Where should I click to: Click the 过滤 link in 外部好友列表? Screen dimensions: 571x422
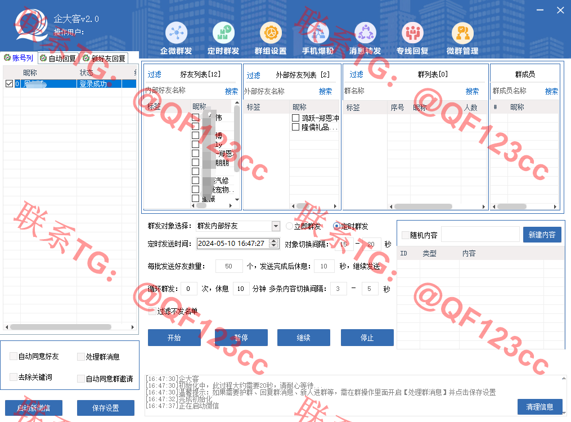coord(254,75)
